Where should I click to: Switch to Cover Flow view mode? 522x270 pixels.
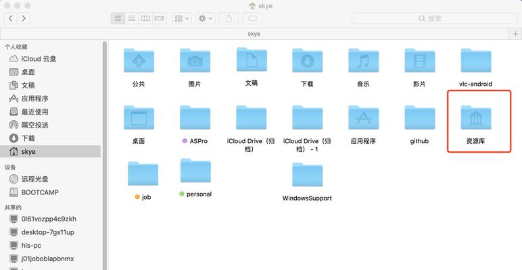tap(160, 18)
